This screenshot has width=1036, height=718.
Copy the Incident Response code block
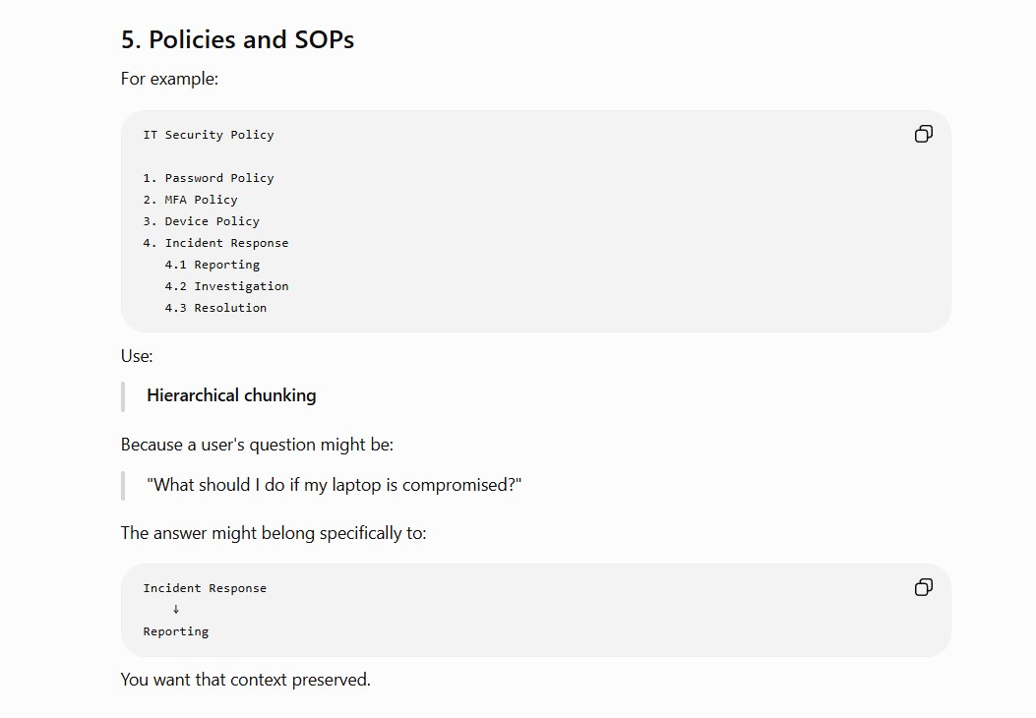point(923,587)
